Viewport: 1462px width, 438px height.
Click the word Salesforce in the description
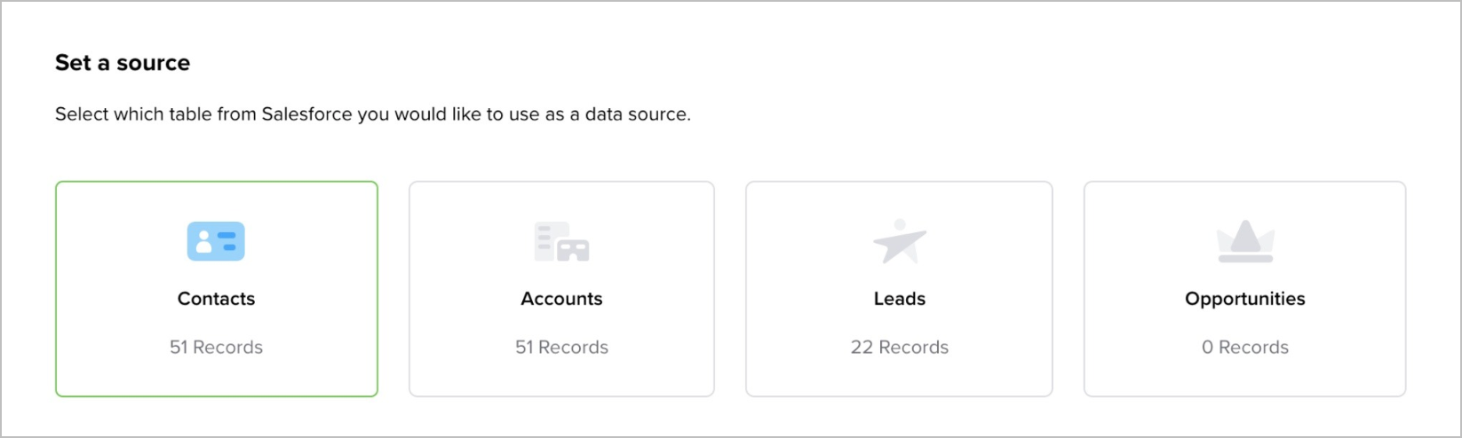[306, 114]
